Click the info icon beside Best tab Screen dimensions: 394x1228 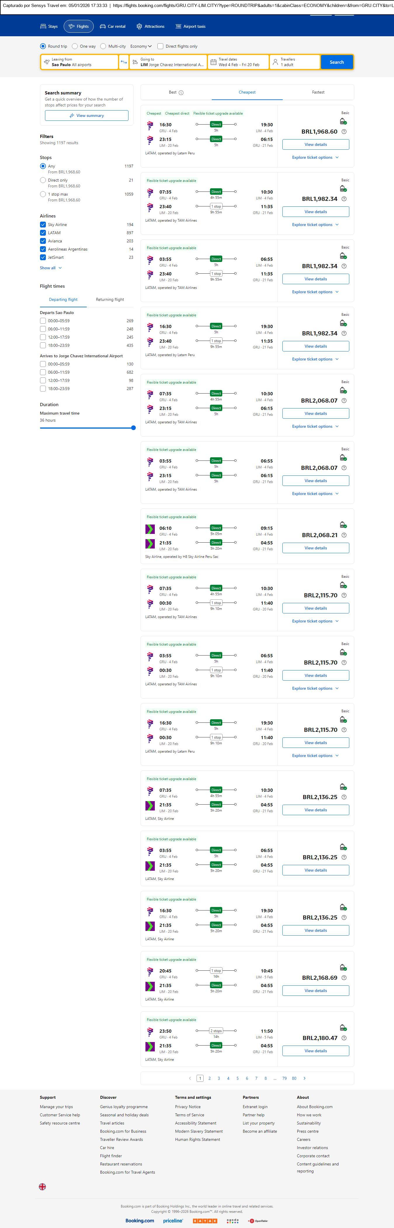point(181,92)
